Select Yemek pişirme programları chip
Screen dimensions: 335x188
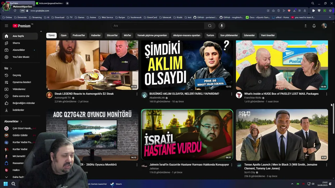152,36
